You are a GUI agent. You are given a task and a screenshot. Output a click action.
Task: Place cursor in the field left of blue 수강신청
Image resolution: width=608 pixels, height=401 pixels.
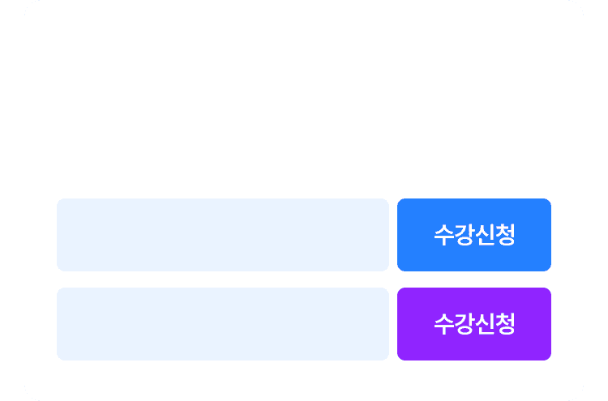click(x=223, y=235)
